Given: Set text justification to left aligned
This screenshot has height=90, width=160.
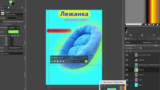Looking at the screenshot, I should pyautogui.click(x=9, y=35).
